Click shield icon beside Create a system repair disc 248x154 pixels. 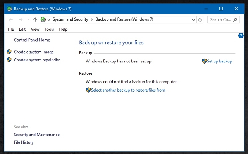(9, 60)
